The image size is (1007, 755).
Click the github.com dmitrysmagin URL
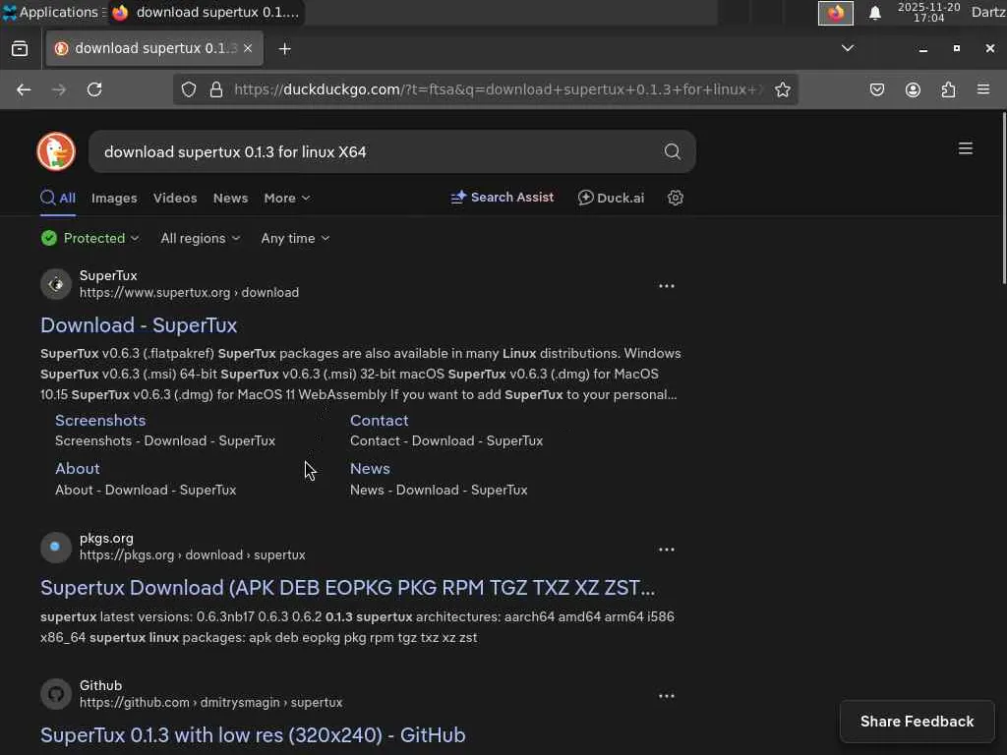[x=210, y=703]
